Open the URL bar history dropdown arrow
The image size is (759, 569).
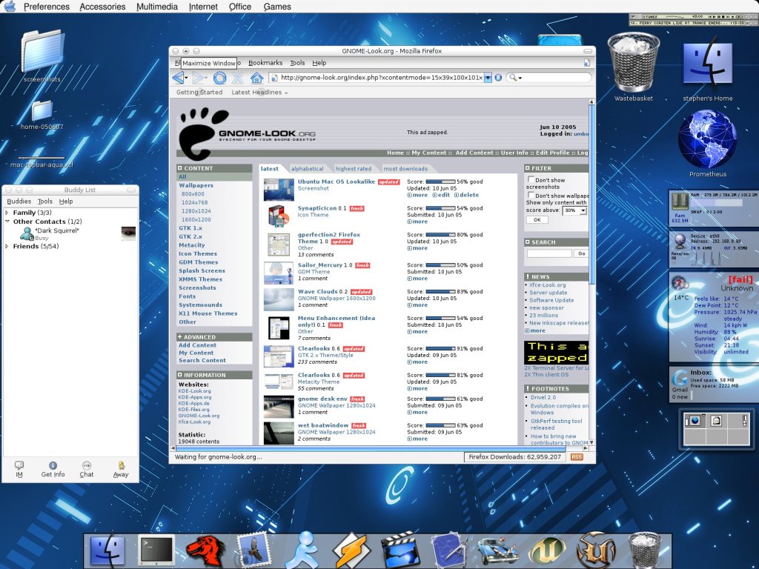point(488,77)
